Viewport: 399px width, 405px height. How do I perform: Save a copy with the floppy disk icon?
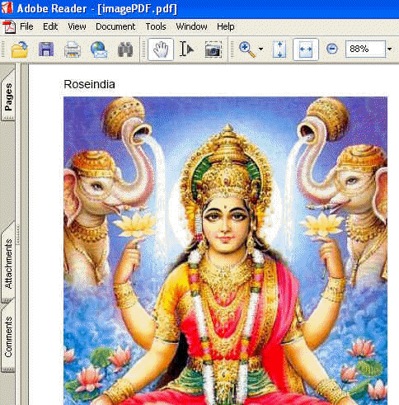[x=46, y=49]
